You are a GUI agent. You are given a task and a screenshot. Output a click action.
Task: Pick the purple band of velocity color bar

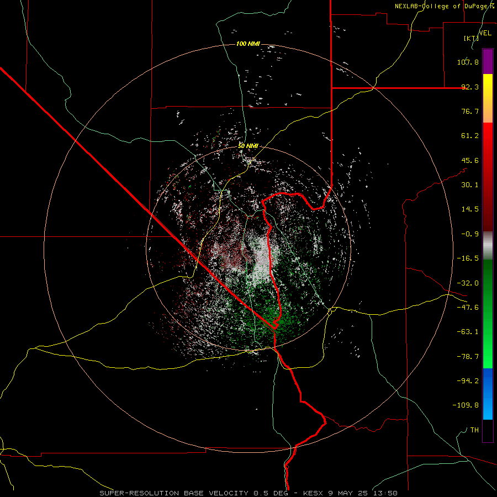pos(488,61)
